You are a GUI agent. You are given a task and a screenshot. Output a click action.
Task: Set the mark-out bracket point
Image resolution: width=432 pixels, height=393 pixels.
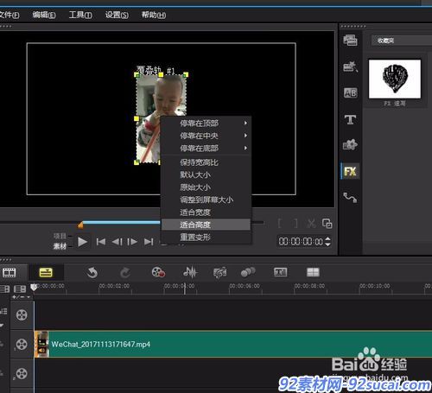point(295,223)
